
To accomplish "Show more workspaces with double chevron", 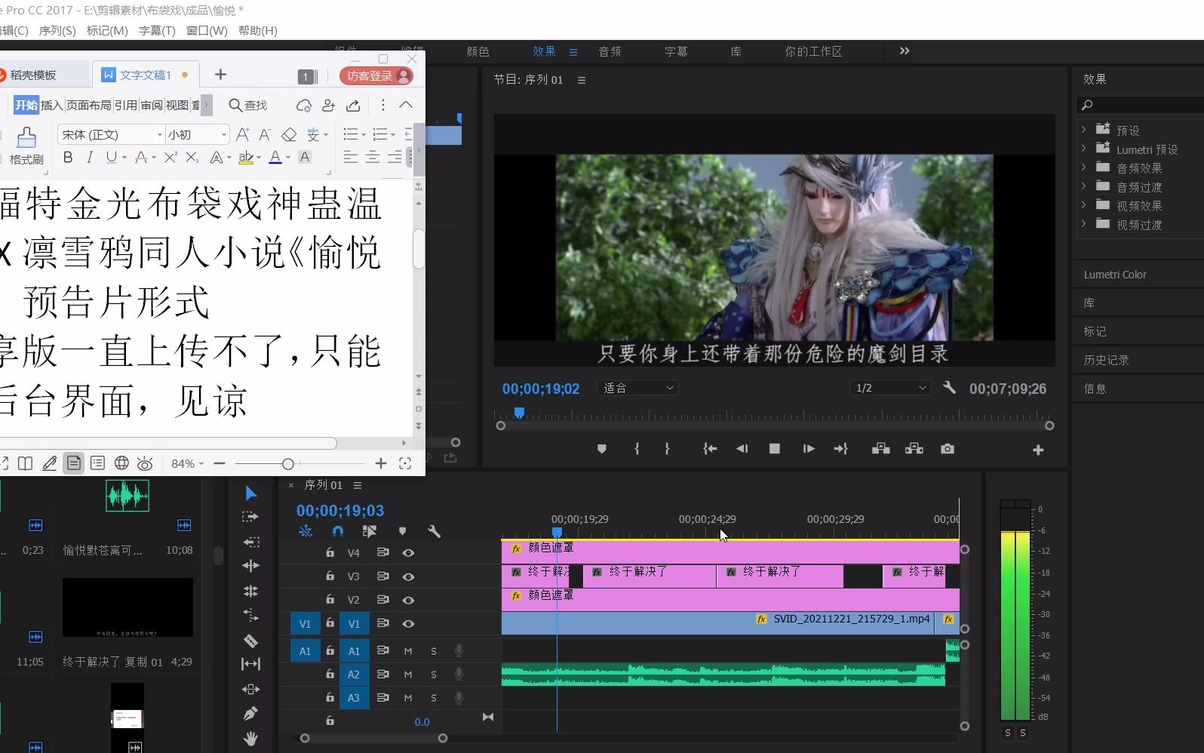I will click(905, 51).
